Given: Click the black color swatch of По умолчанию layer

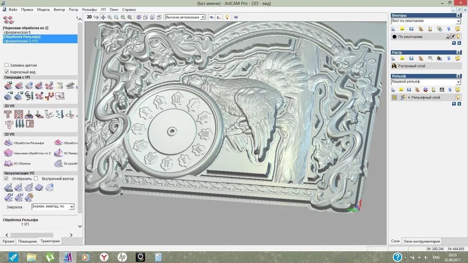Looking at the screenshot, I should pyautogui.click(x=395, y=37).
